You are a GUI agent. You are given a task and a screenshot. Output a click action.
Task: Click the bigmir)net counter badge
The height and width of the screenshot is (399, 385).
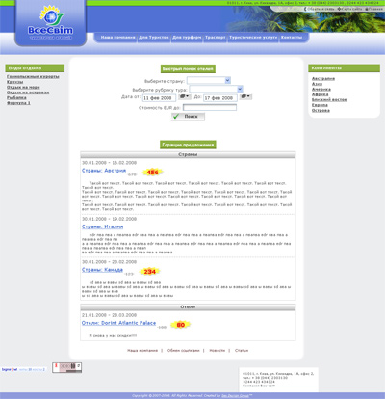(23, 369)
